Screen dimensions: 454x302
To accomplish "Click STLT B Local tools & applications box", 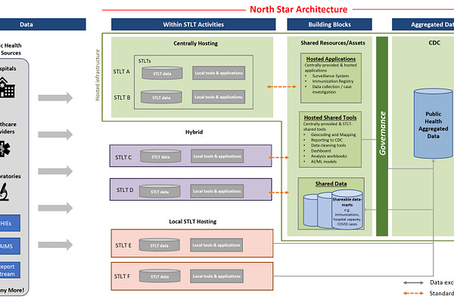I will coord(219,97).
